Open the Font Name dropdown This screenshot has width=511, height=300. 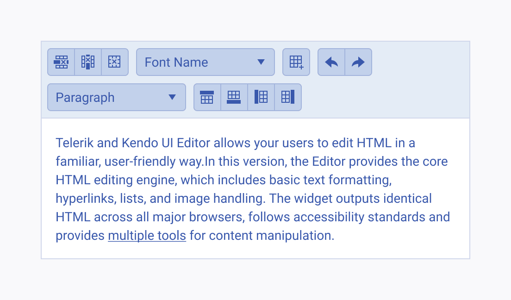point(206,62)
